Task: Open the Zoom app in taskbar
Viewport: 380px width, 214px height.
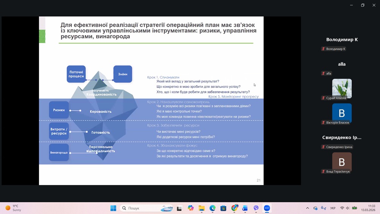Action: (267, 208)
